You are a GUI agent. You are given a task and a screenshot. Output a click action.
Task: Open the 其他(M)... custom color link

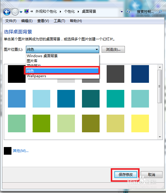tap(21, 151)
